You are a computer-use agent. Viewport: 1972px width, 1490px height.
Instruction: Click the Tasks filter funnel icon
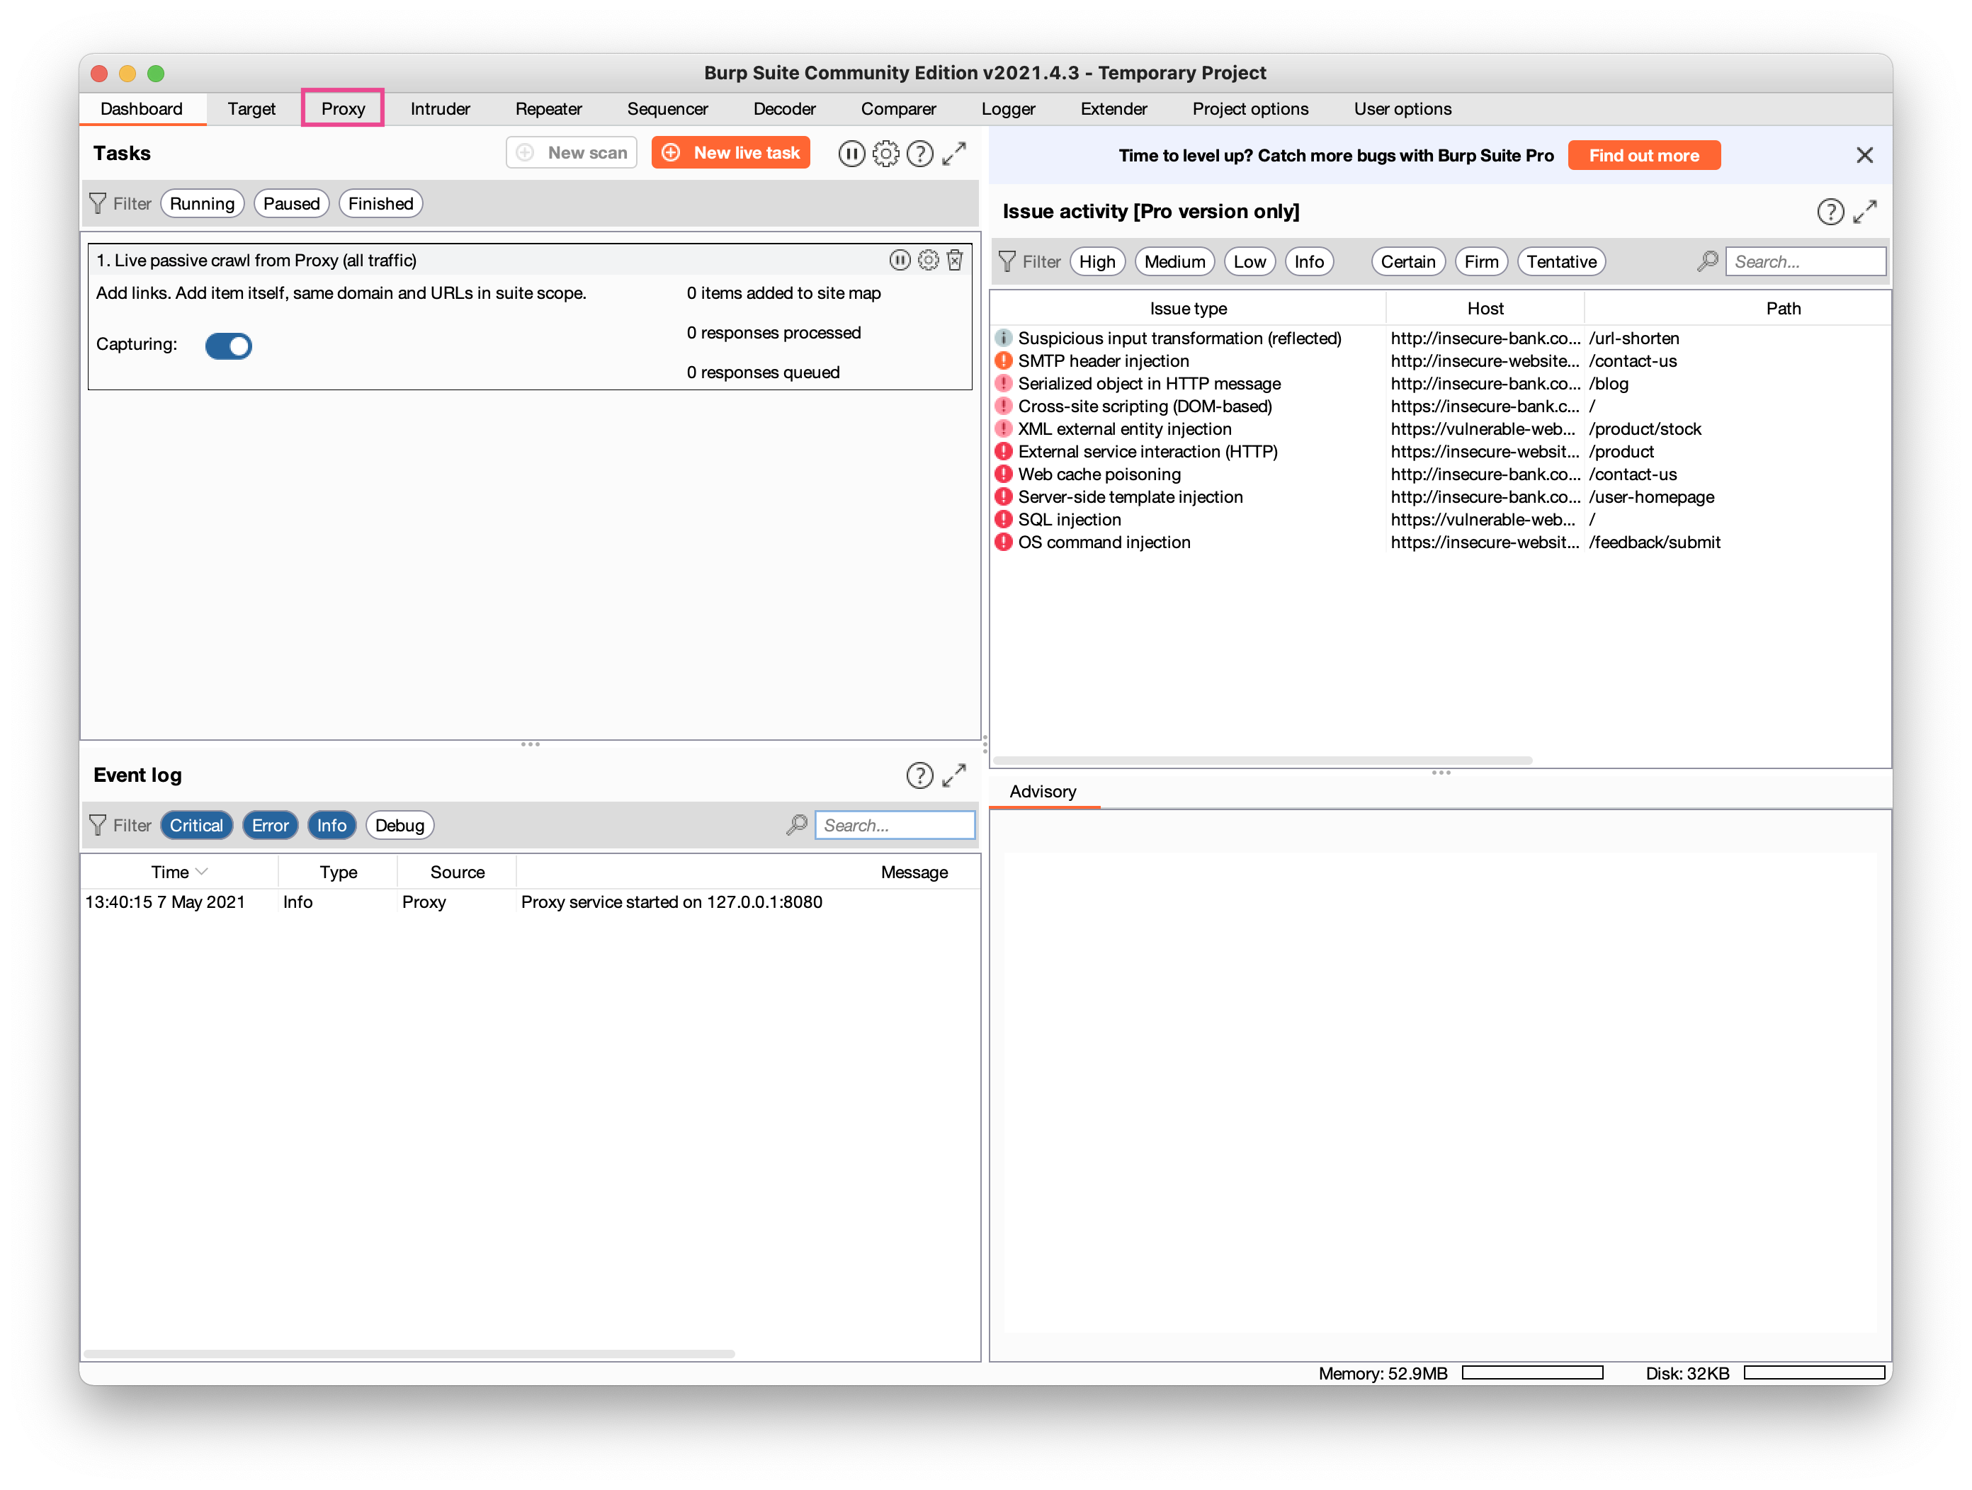[x=98, y=204]
